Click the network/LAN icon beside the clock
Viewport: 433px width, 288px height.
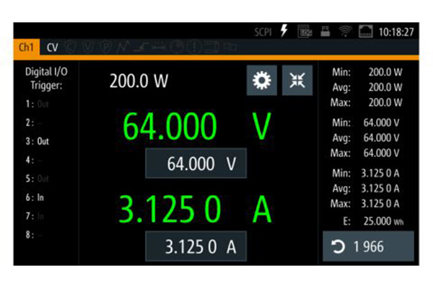point(365,32)
